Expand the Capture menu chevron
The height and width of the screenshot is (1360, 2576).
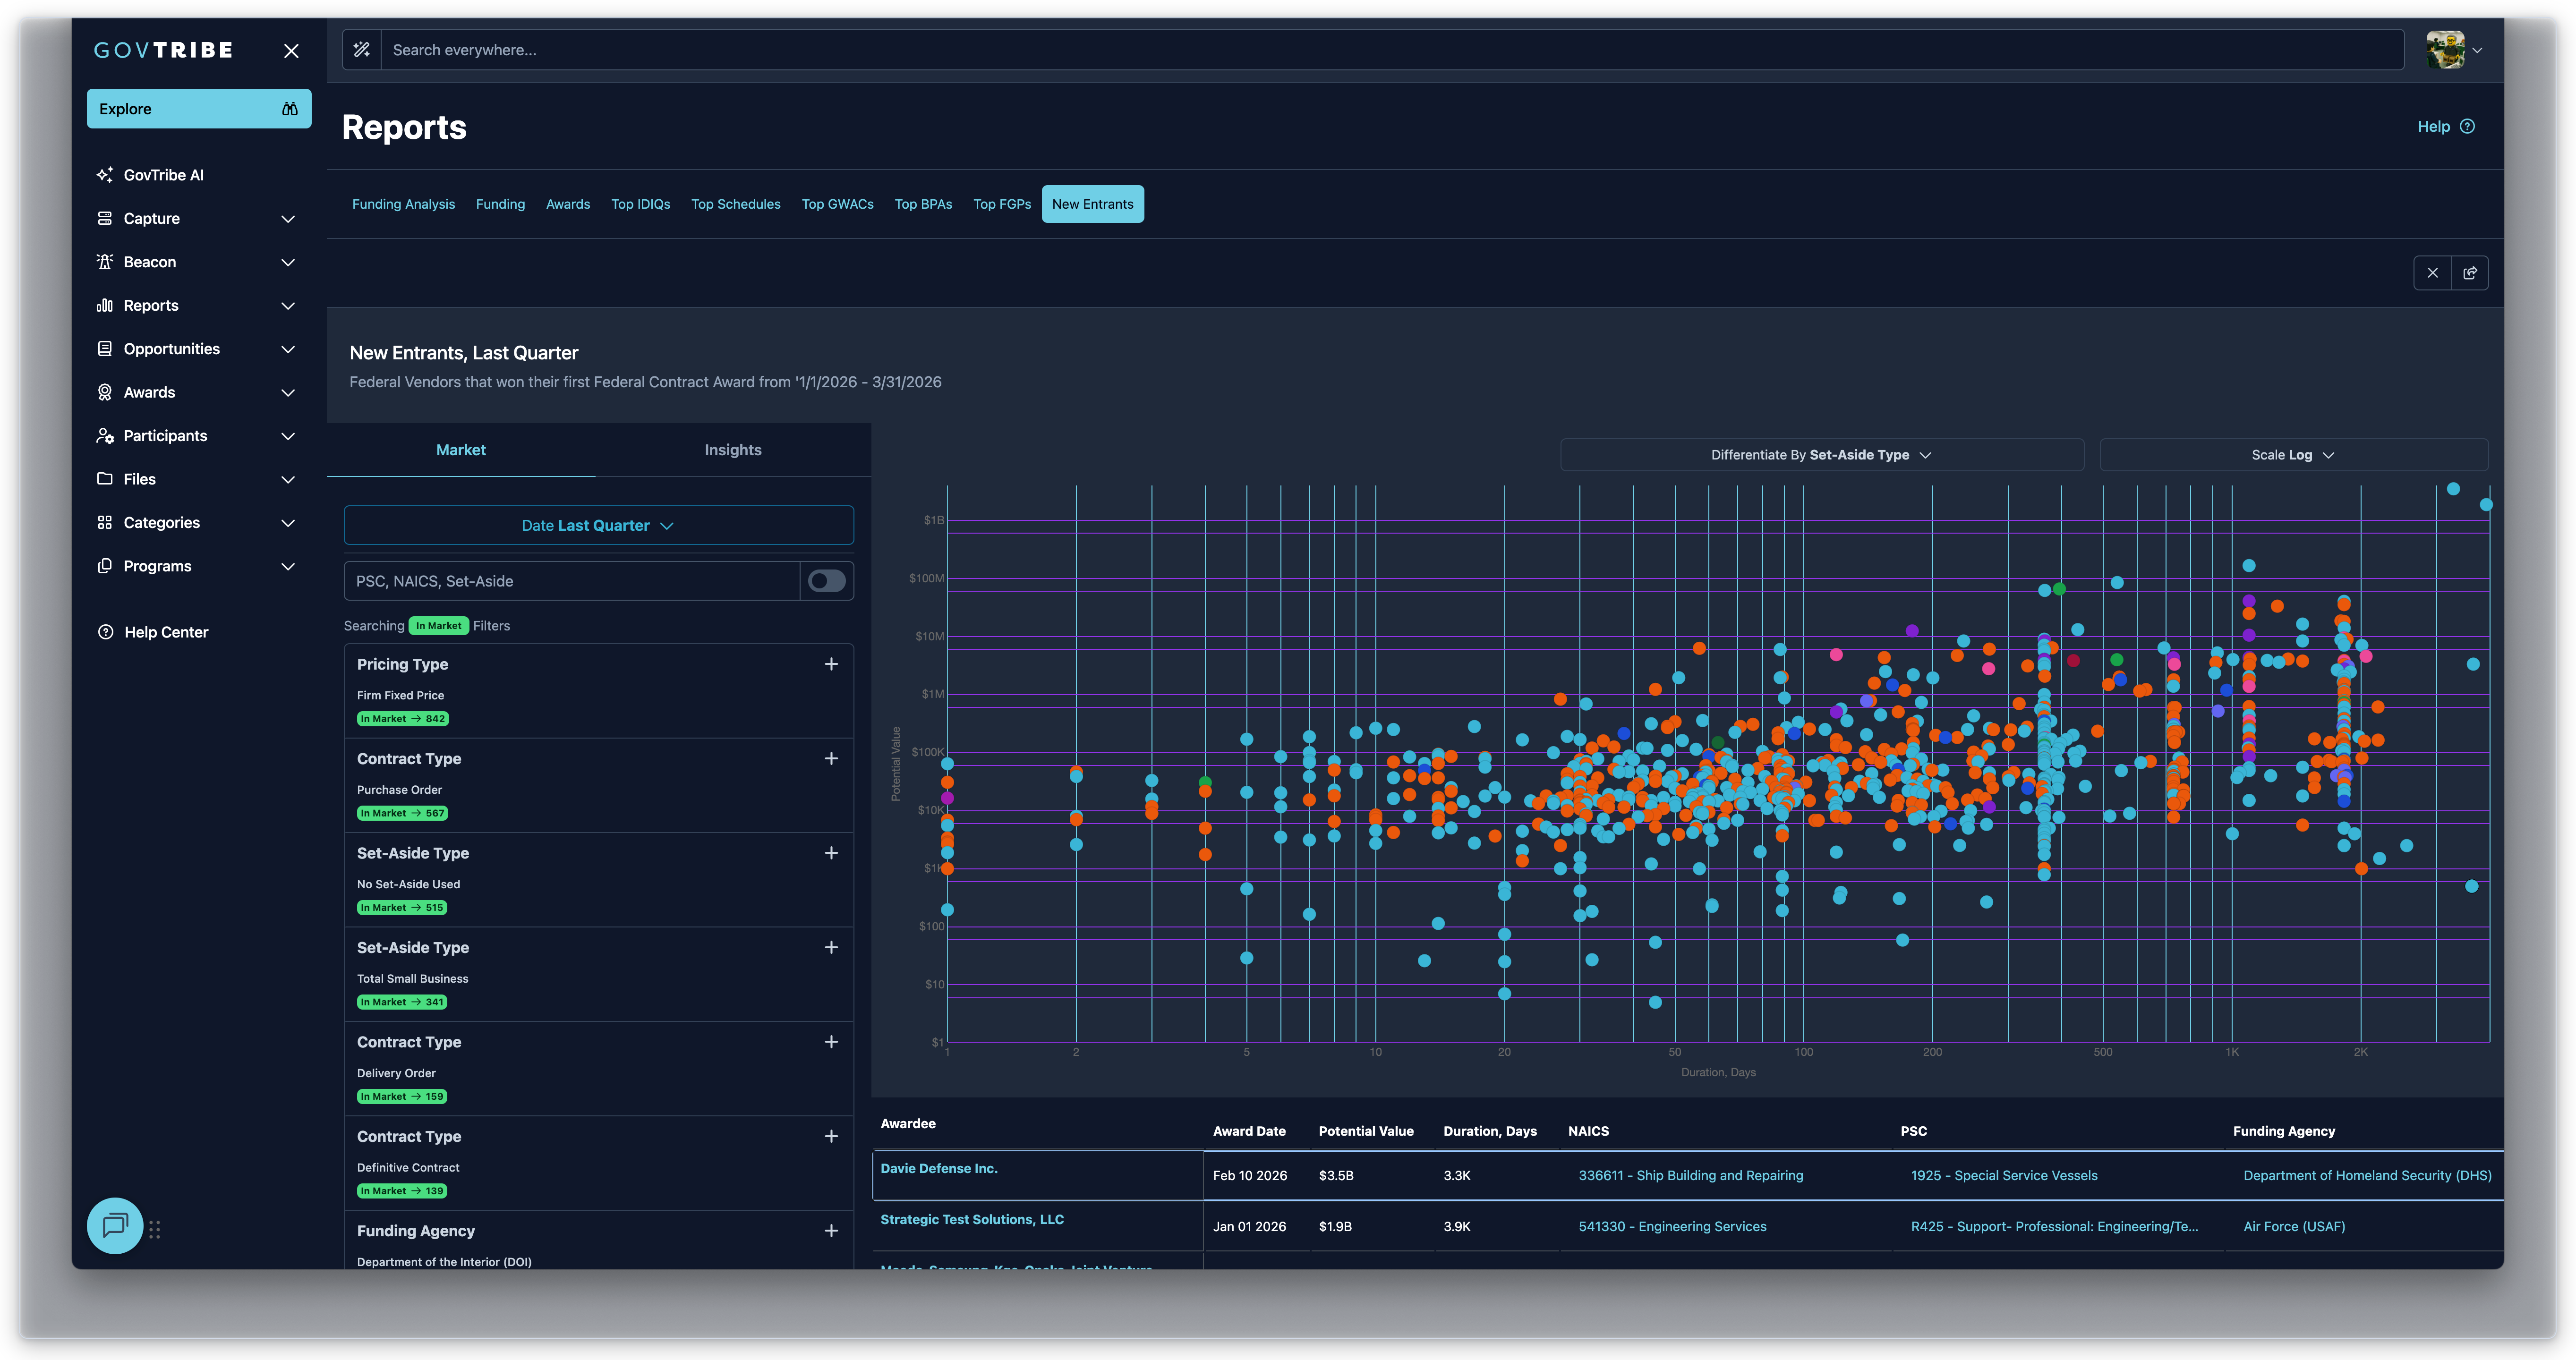coord(288,219)
